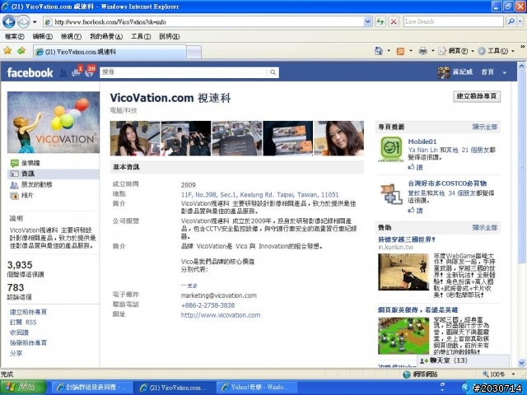
Task: Click the user profile avatar in Facebook header
Action: [x=443, y=72]
